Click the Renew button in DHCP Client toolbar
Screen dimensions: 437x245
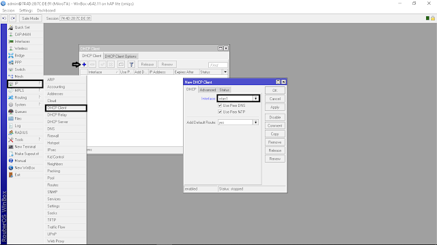tap(167, 65)
